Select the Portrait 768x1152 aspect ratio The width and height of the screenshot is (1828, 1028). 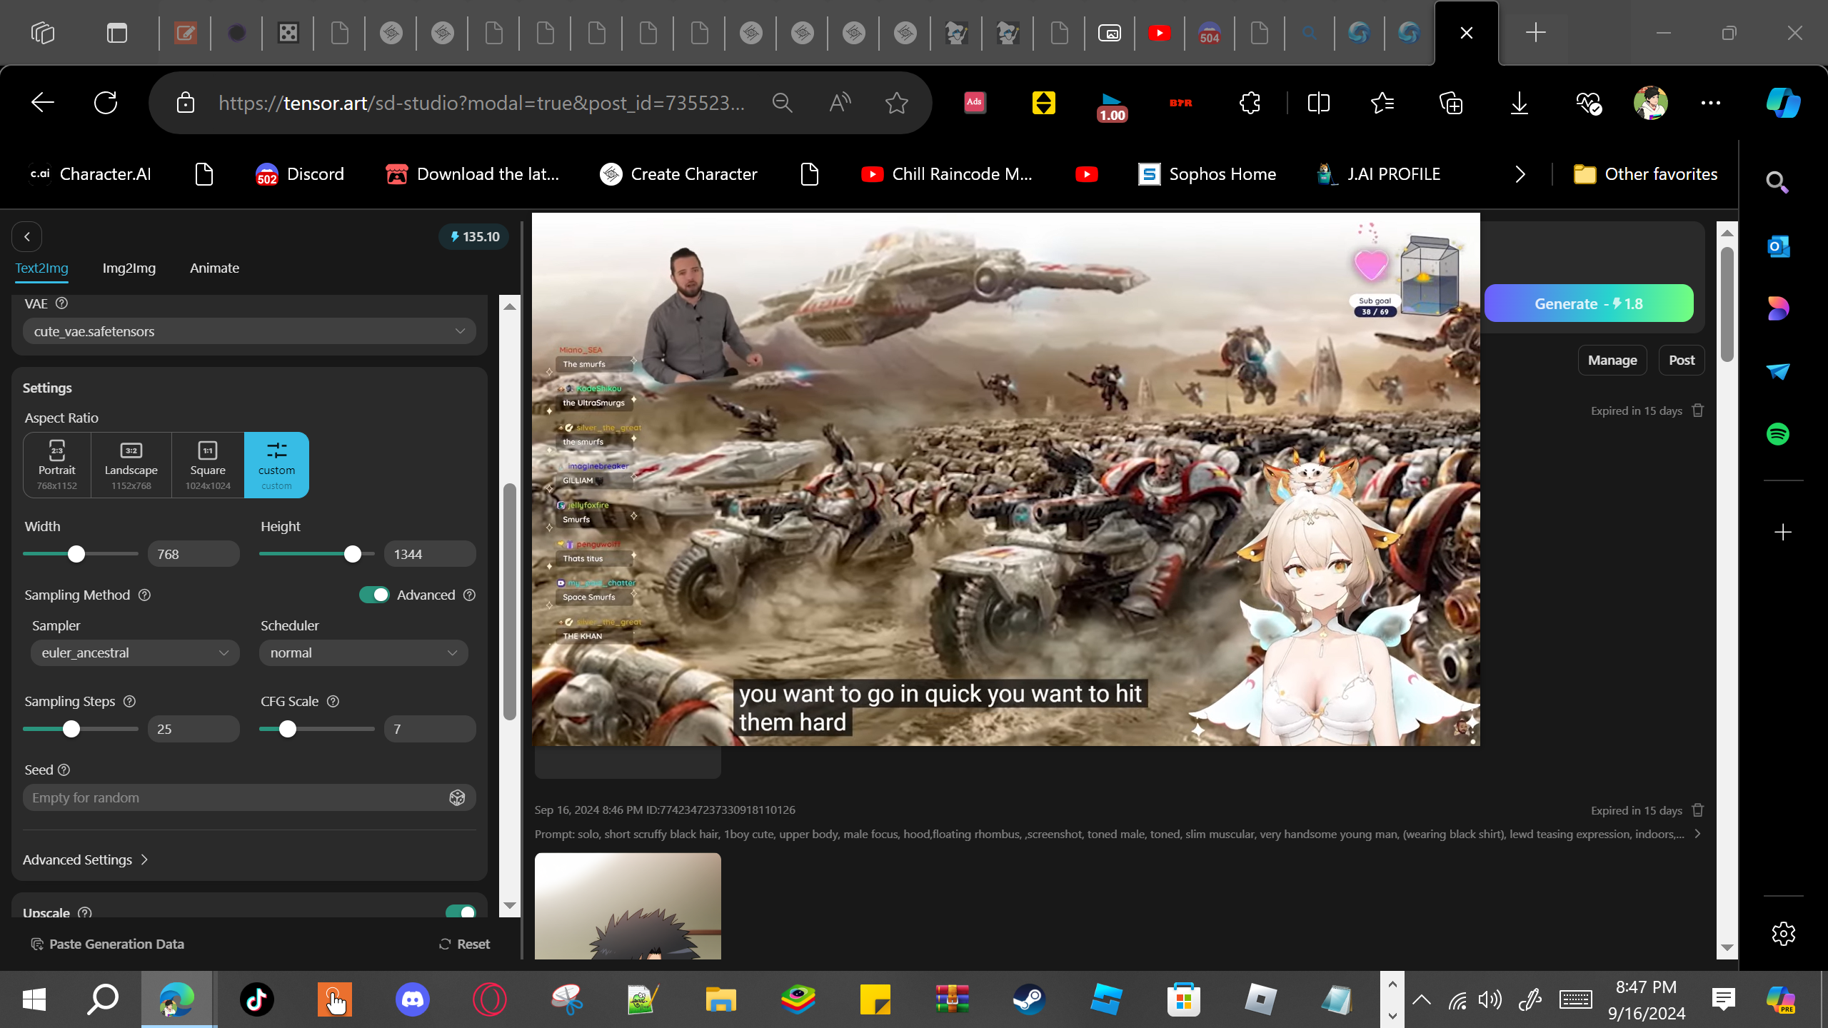57,465
